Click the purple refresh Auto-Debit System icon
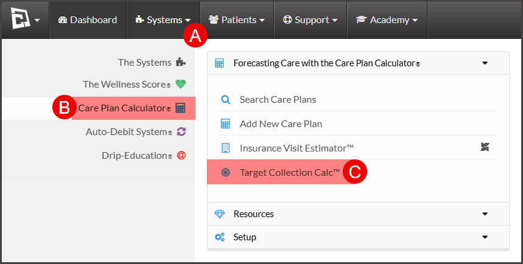Image resolution: width=523 pixels, height=264 pixels. click(181, 131)
